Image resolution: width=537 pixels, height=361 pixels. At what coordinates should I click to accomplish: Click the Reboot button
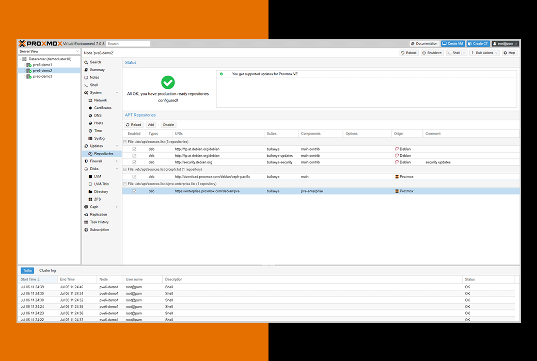click(409, 53)
